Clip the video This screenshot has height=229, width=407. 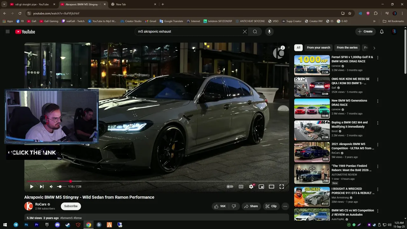point(271,206)
